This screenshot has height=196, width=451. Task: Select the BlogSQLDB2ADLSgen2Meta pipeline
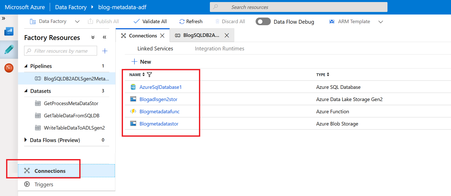tap(67, 78)
